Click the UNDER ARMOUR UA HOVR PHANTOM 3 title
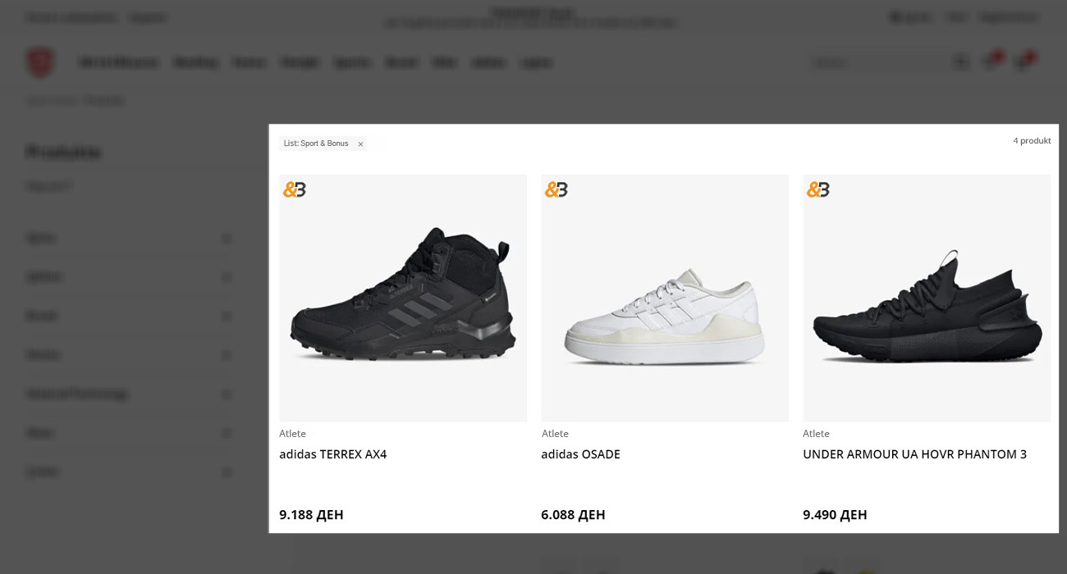The width and height of the screenshot is (1067, 574). [914, 454]
